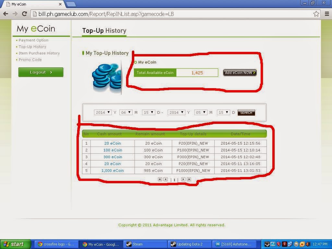This screenshot has height=249, width=332.
Task: Switch to the Steam taskbar item
Action: point(145,244)
